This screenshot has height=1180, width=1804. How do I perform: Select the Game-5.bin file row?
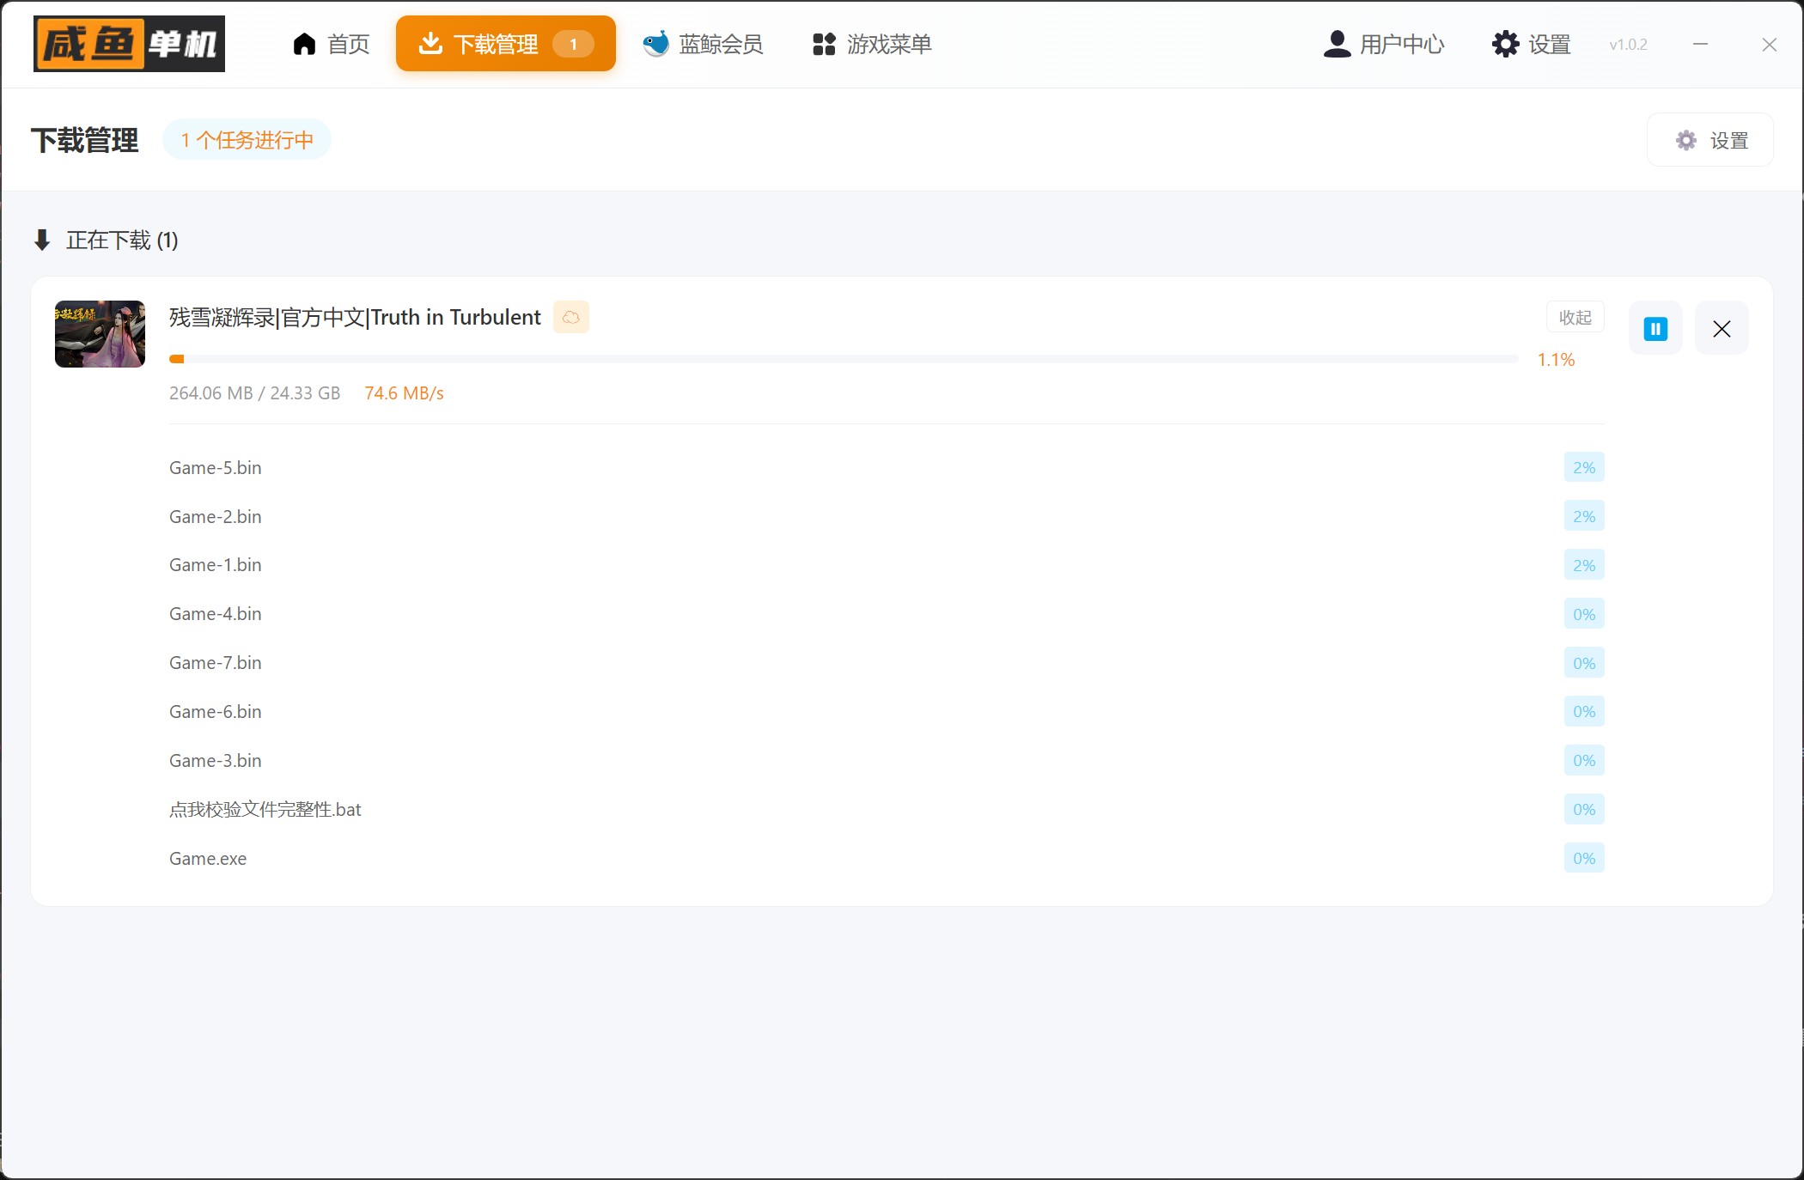[216, 468]
